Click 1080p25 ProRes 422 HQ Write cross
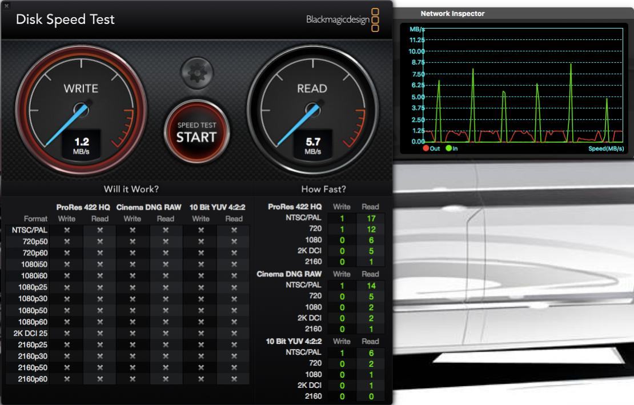Image resolution: width=634 pixels, height=405 pixels. click(x=67, y=287)
